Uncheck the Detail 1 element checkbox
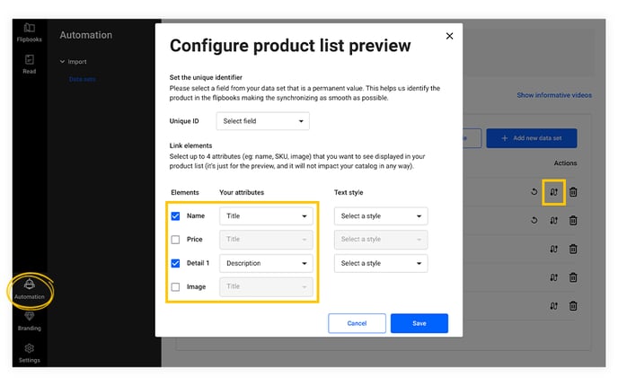 click(175, 263)
